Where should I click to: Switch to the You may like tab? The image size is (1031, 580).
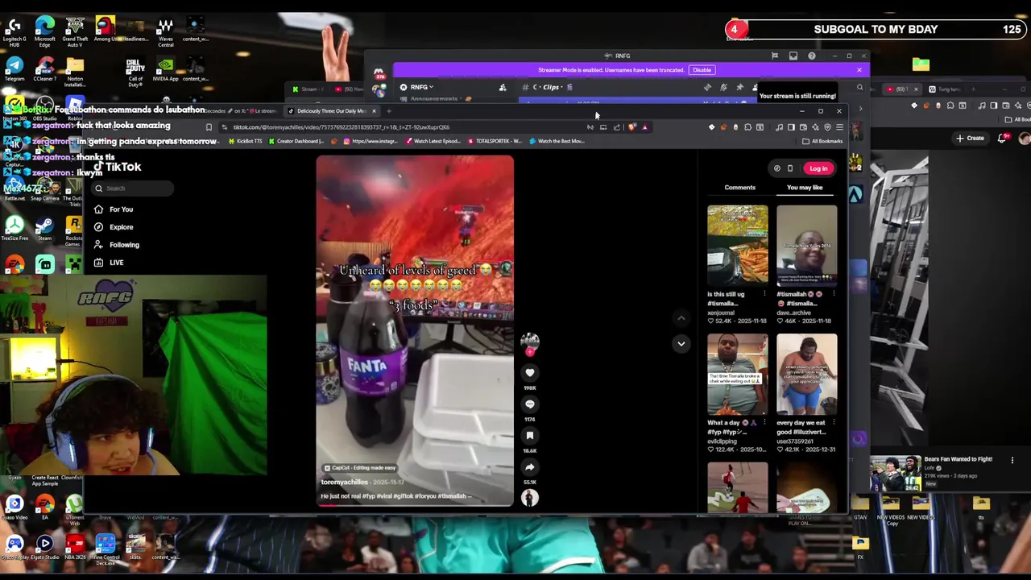click(805, 188)
